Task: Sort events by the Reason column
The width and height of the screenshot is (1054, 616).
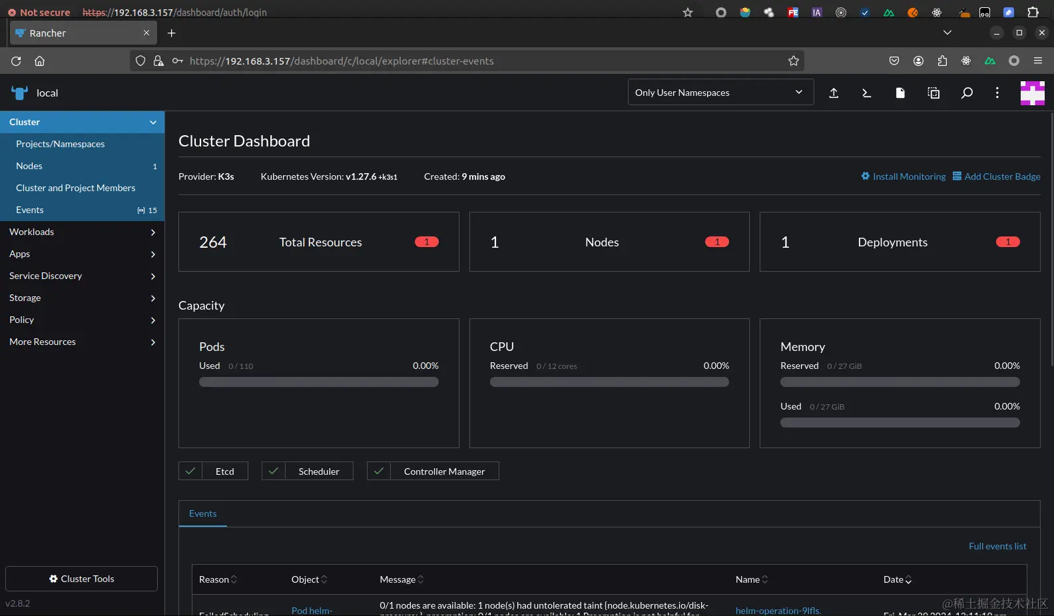Action: click(x=218, y=579)
